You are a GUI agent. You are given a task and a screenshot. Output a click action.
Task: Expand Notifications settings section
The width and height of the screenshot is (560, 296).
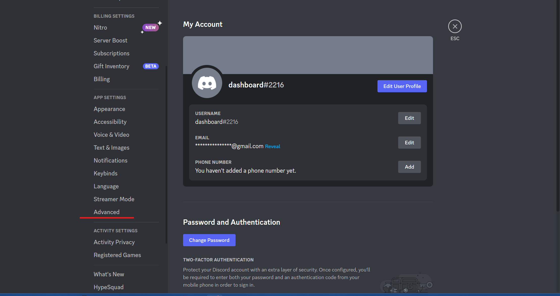(110, 160)
